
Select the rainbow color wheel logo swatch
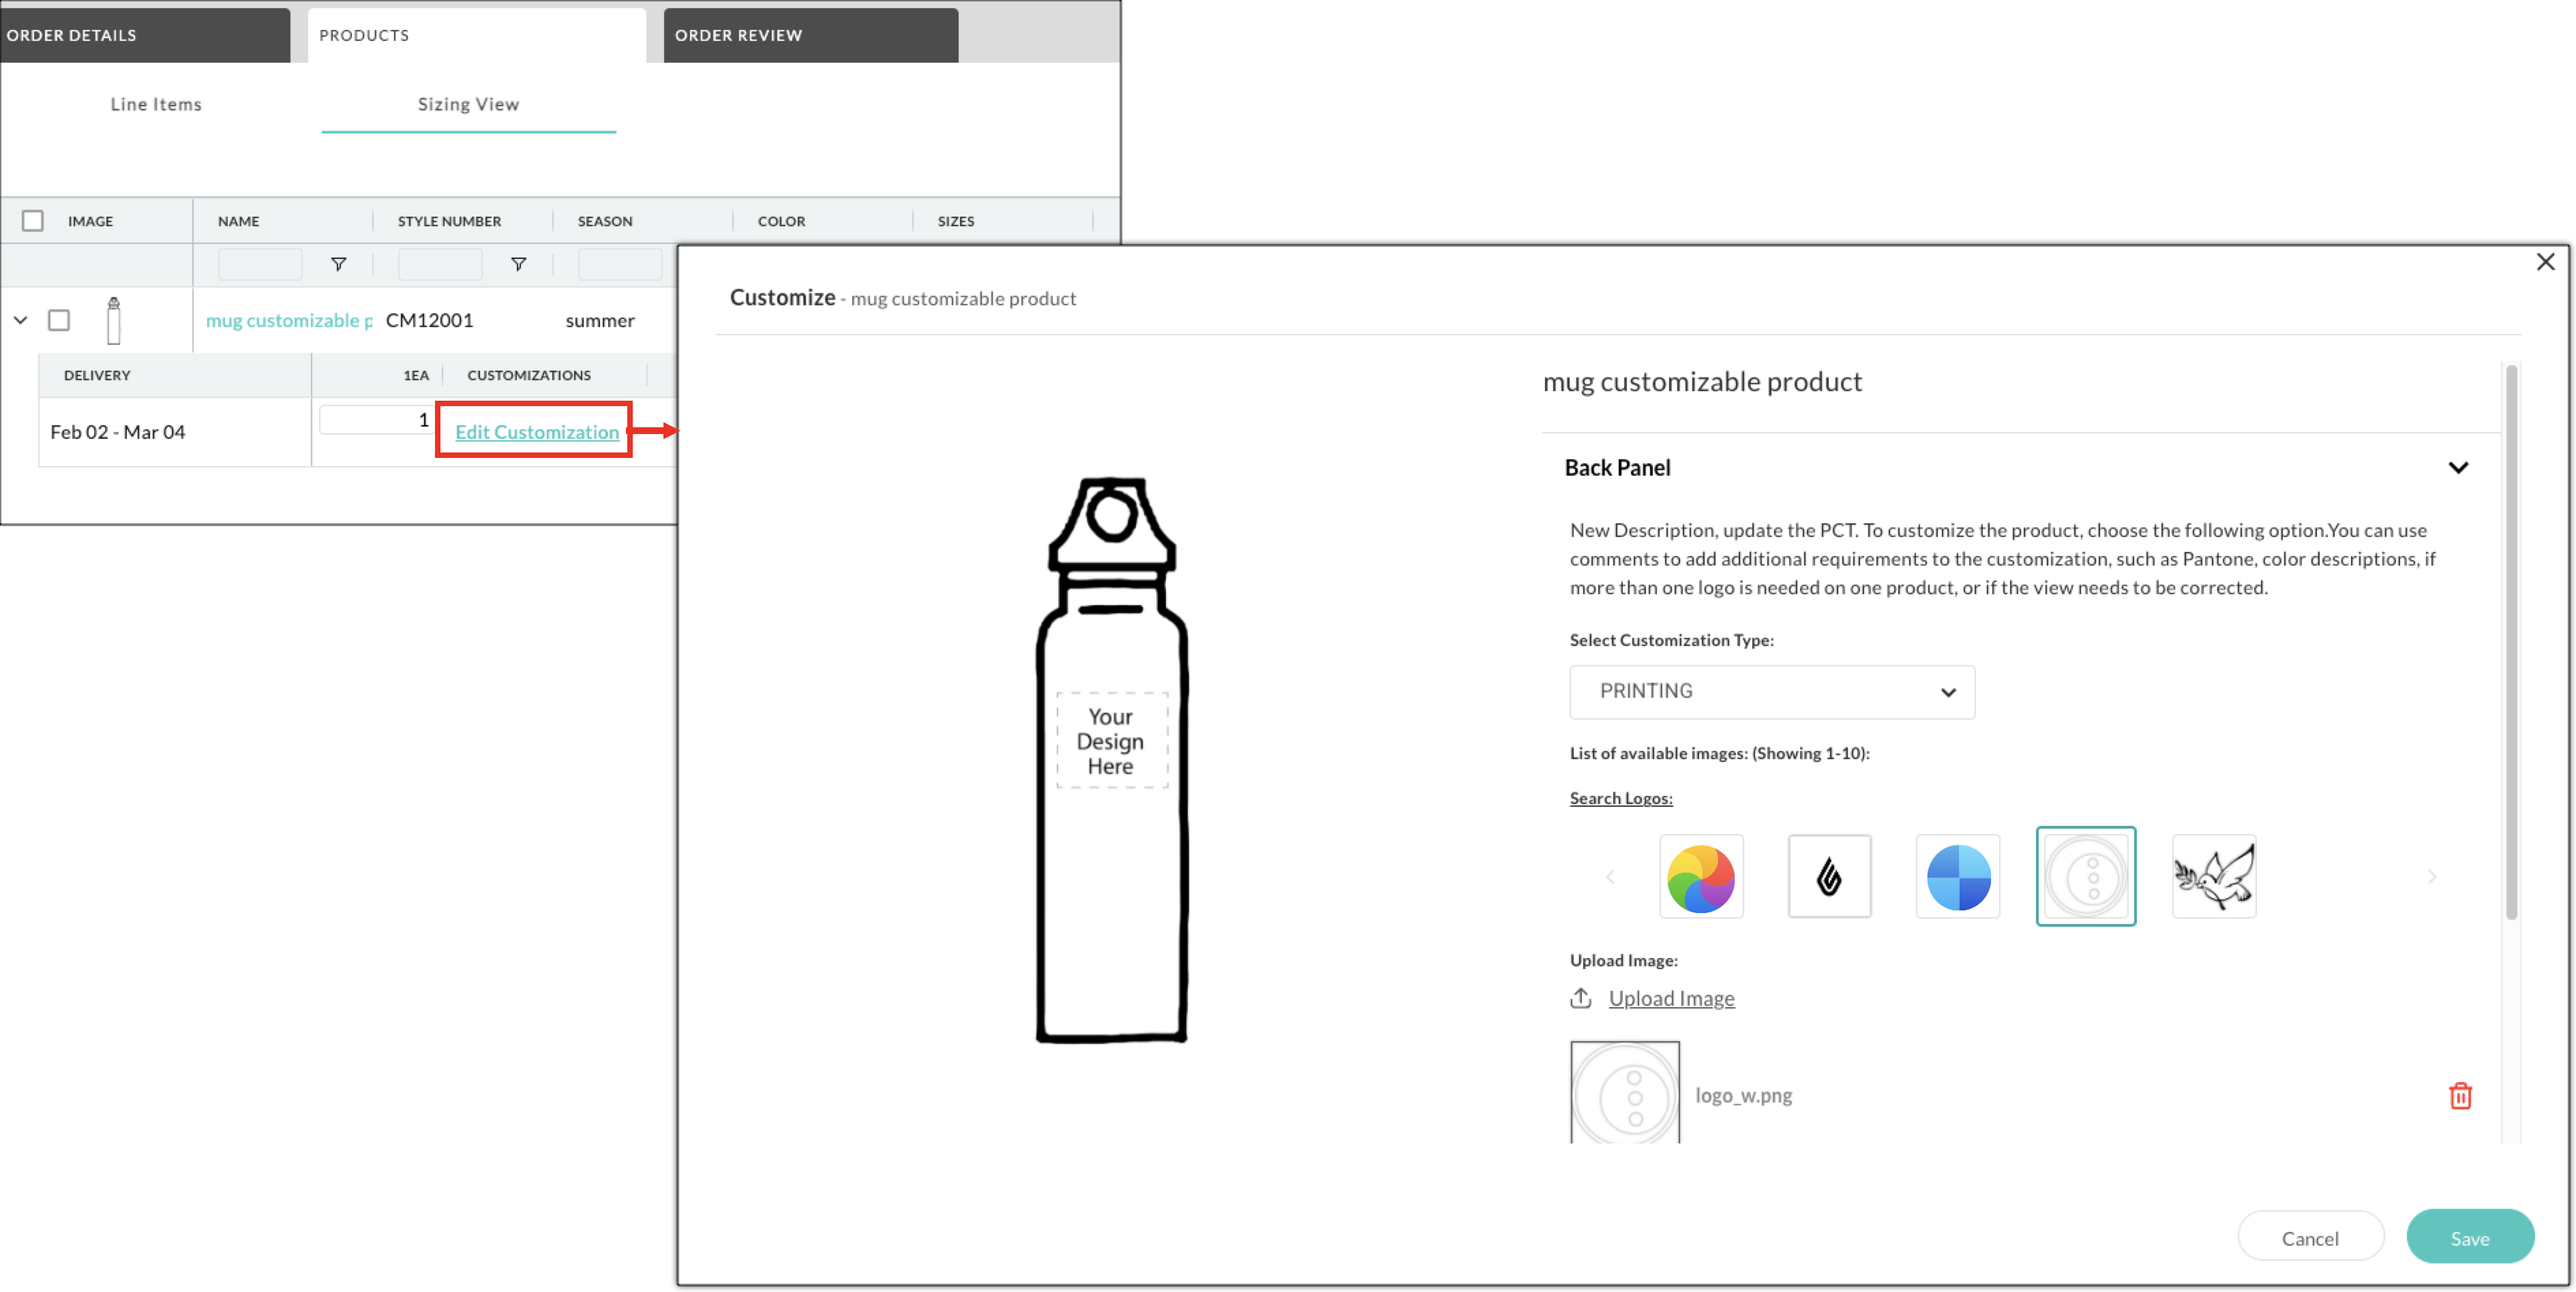click(x=1701, y=876)
